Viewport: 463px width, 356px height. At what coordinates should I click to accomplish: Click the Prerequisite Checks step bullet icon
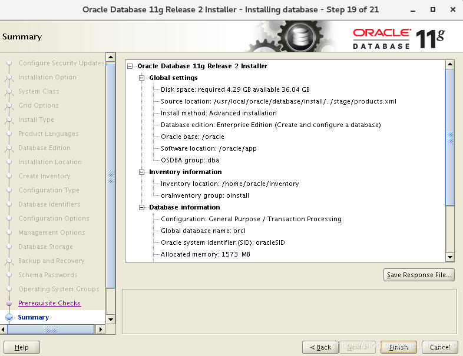click(9, 303)
